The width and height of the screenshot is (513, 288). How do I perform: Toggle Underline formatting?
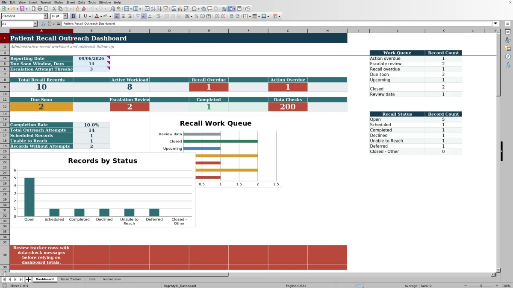point(85,16)
